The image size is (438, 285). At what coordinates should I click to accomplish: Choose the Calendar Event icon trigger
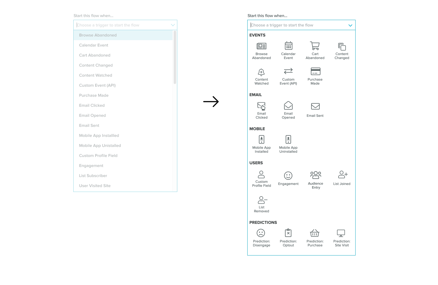[x=288, y=46]
